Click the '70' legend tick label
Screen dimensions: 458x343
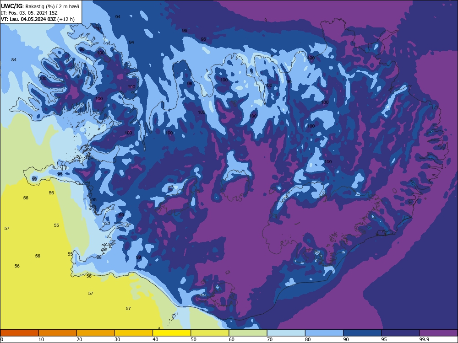(270, 339)
